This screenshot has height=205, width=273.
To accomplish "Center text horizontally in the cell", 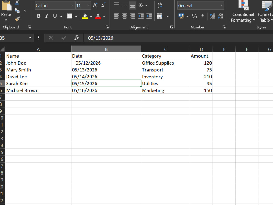I will [x=124, y=16].
